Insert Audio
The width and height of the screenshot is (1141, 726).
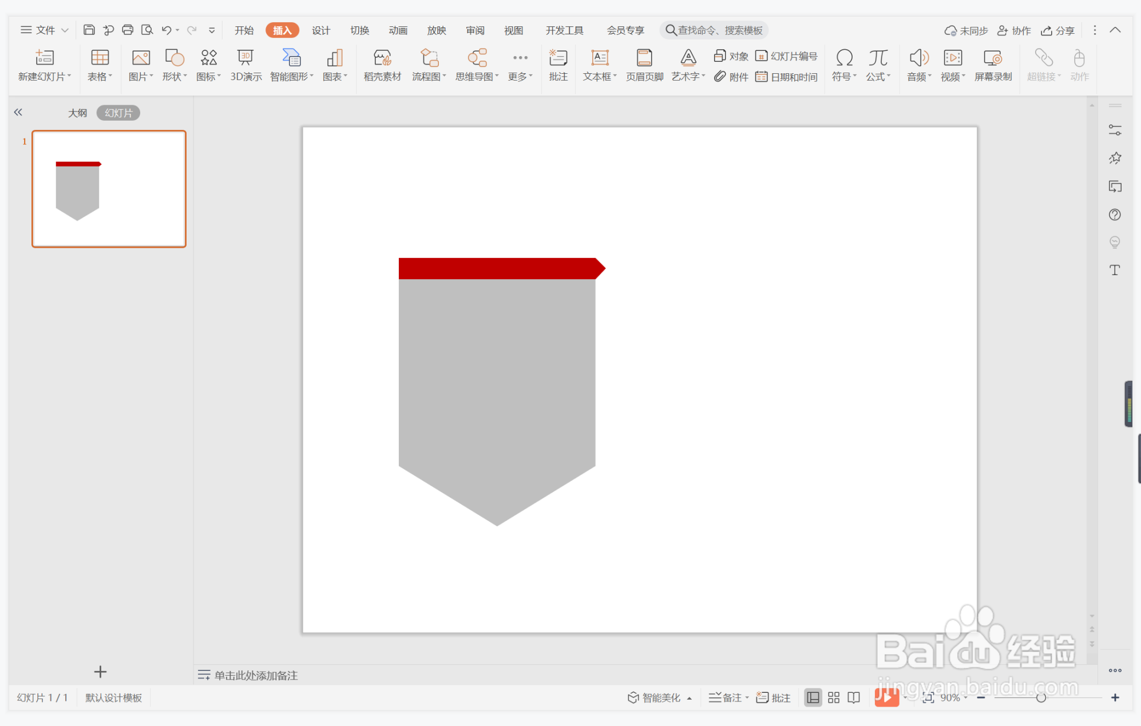(919, 65)
